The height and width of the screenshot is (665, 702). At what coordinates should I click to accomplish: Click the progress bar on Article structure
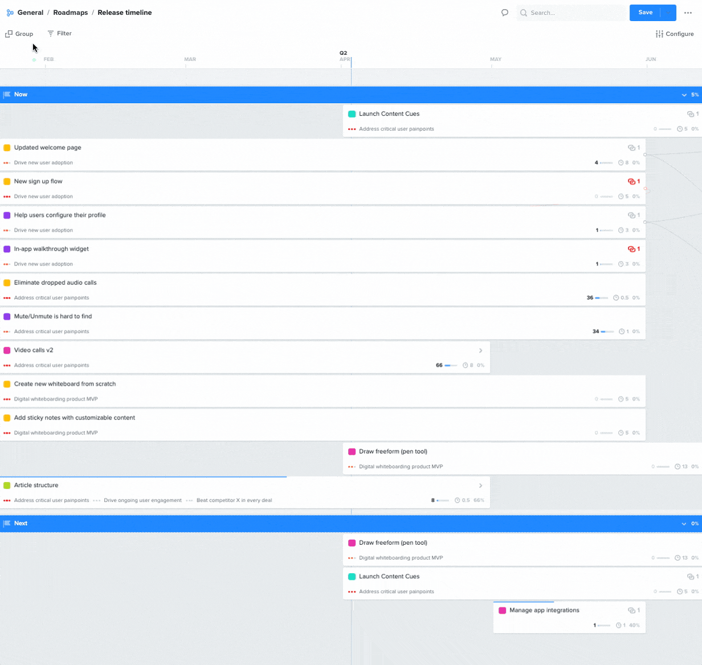tap(443, 500)
